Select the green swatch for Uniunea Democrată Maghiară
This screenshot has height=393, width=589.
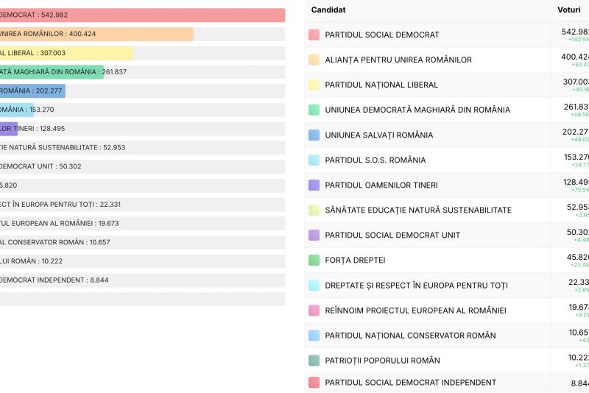pyautogui.click(x=314, y=110)
